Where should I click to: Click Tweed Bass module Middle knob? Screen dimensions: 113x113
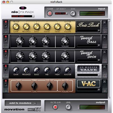tap(33, 41)
